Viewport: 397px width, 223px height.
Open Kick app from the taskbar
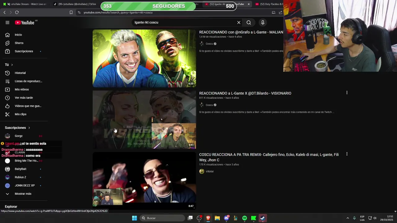pyautogui.click(x=253, y=218)
